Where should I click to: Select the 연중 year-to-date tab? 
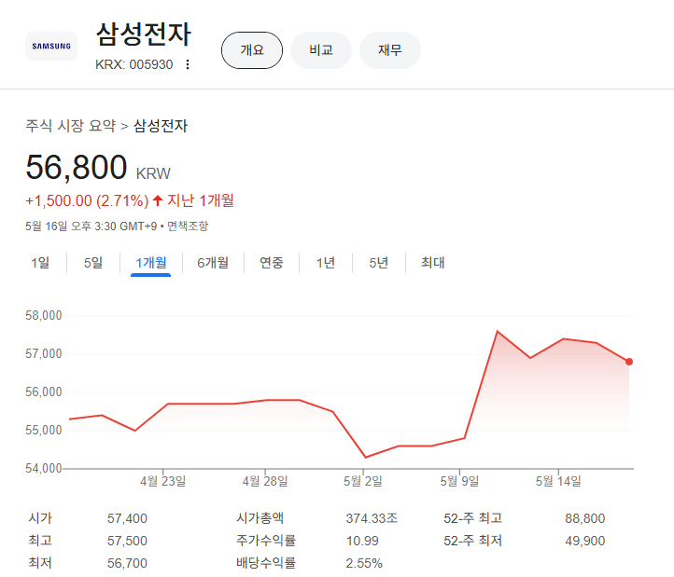coord(272,263)
